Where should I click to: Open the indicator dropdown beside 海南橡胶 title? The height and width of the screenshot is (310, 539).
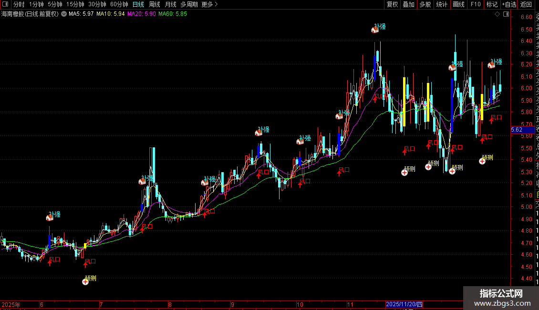[x=64, y=14]
